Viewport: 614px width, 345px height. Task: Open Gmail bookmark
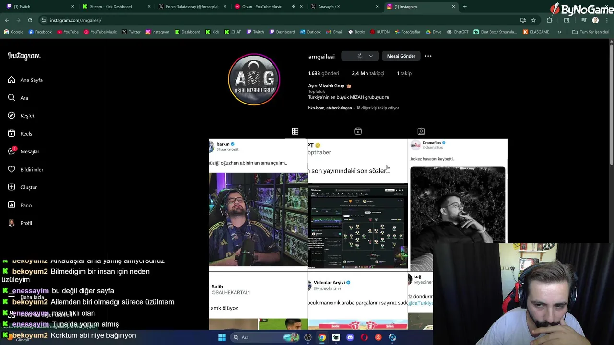[x=334, y=32]
